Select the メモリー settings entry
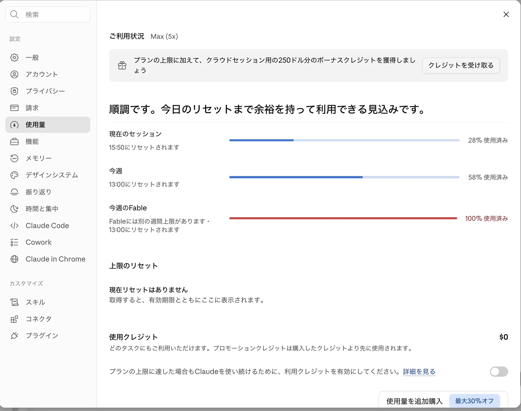 coord(48,158)
